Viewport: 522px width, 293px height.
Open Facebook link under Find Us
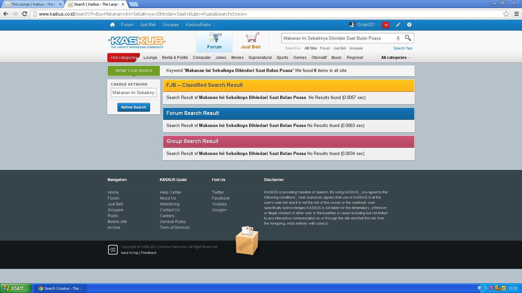pos(221,198)
